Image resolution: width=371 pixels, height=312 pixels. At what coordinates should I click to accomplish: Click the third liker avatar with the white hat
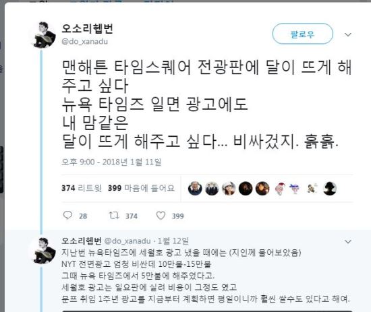[229, 189]
